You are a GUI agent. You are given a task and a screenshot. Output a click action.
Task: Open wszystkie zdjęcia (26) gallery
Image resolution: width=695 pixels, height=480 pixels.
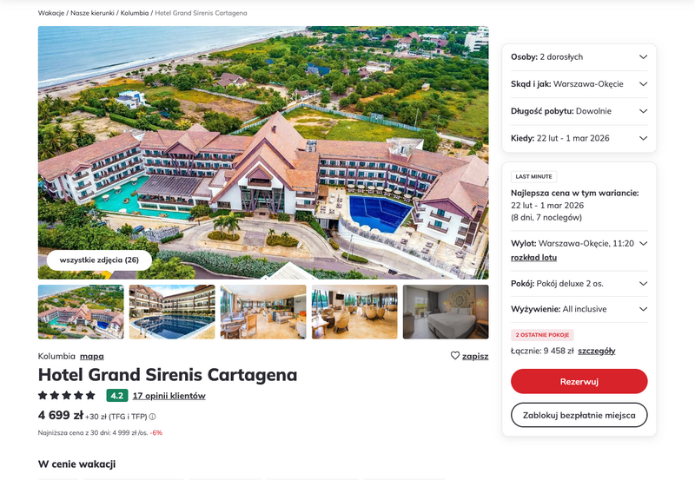(x=99, y=260)
